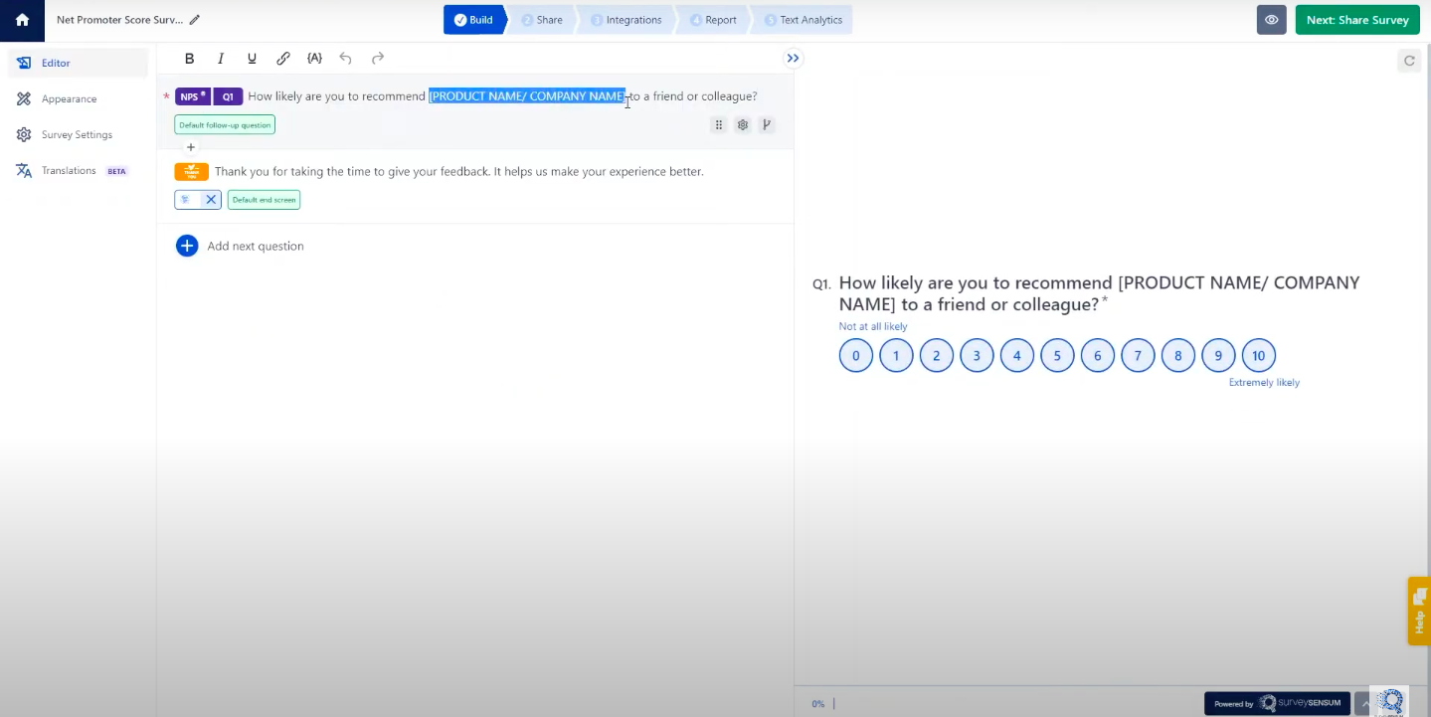Screen dimensions: 1431x717
Task: Open the NPS question type selector
Action: click(192, 96)
